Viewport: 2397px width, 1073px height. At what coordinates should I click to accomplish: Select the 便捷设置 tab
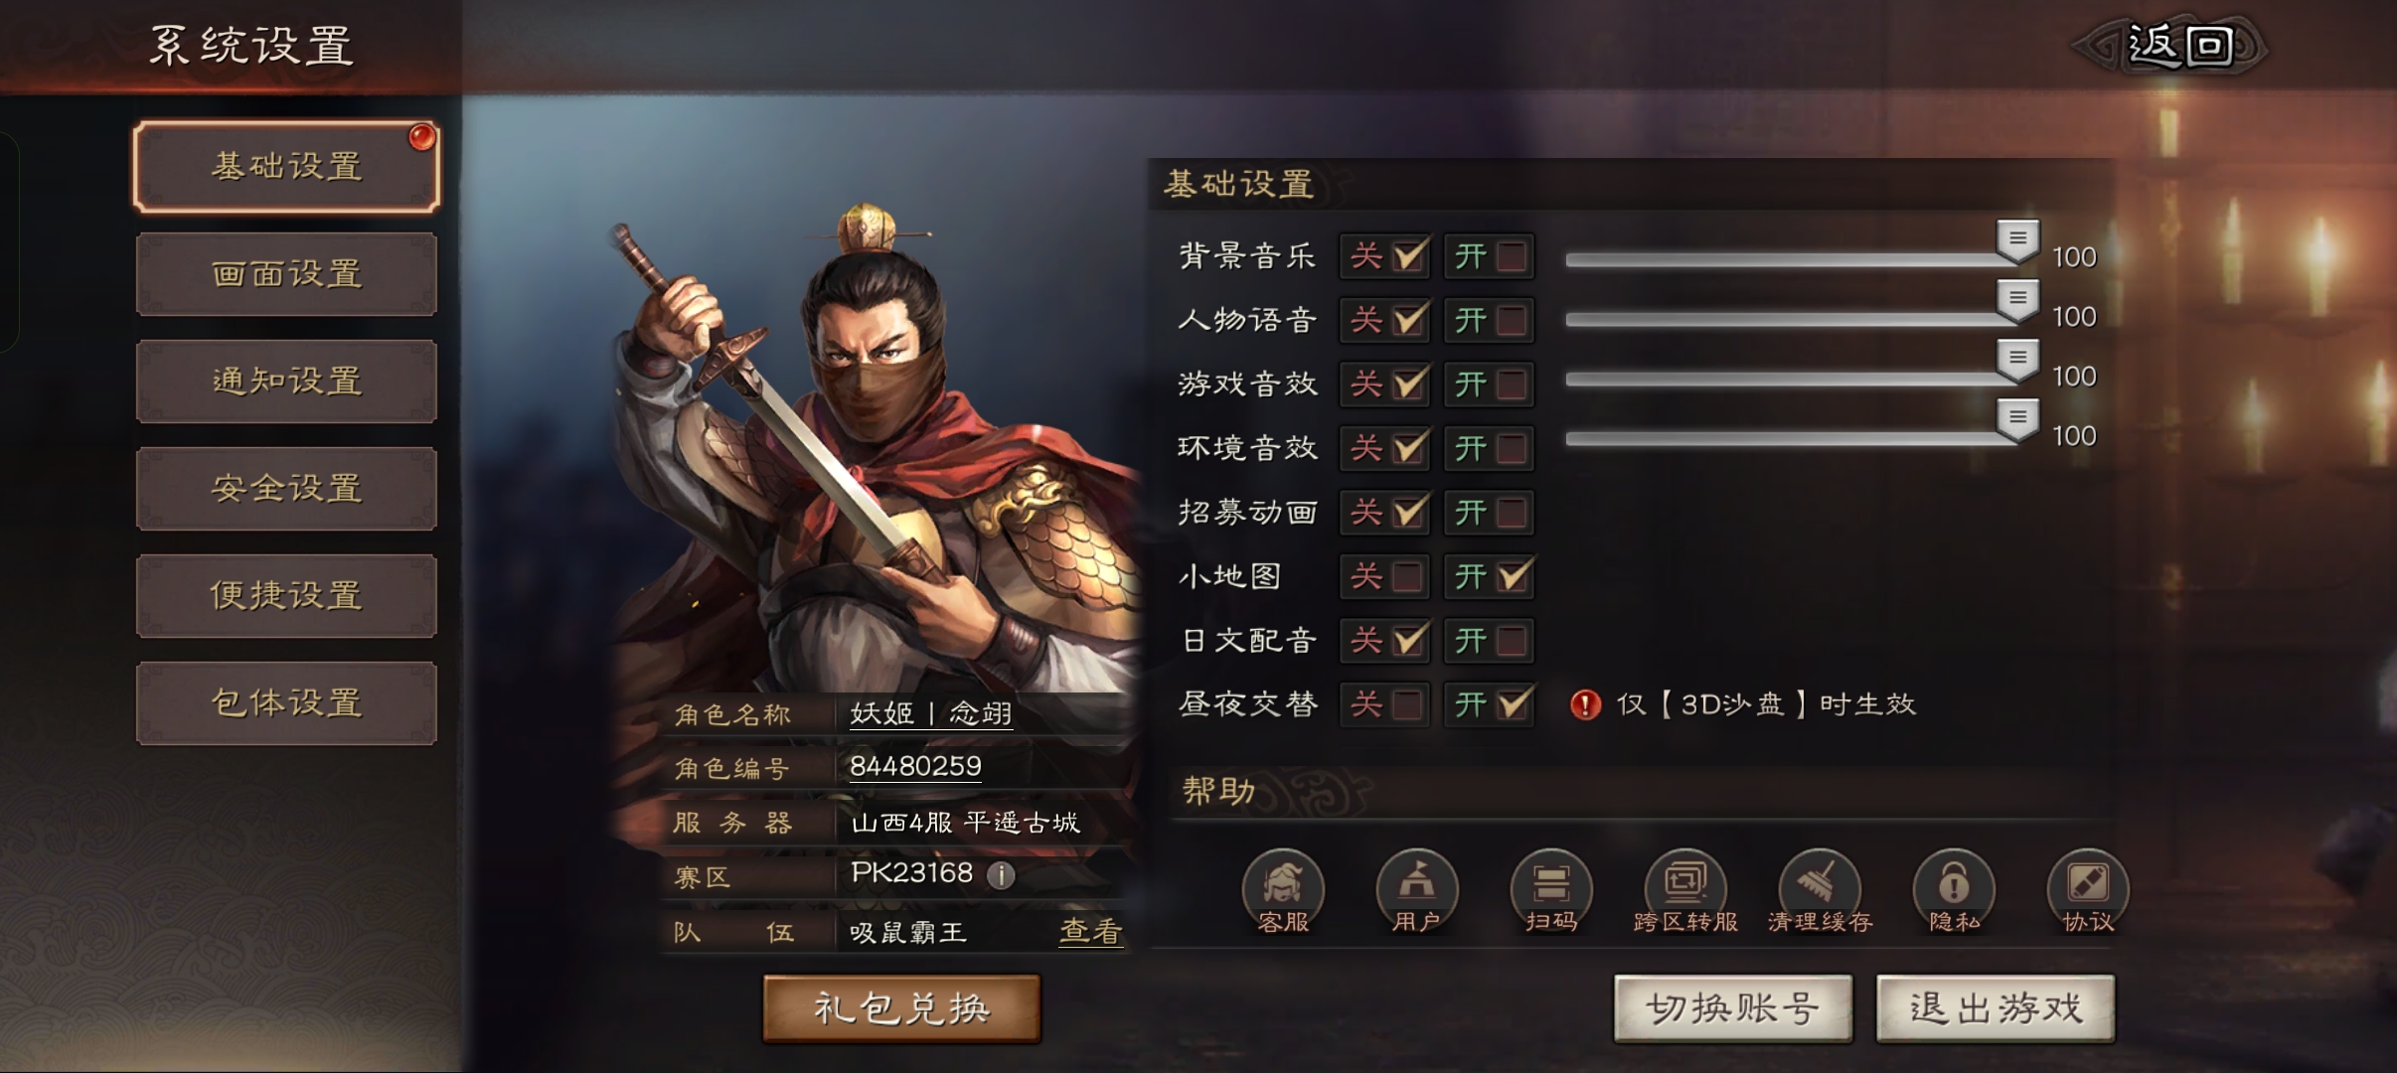(x=286, y=596)
